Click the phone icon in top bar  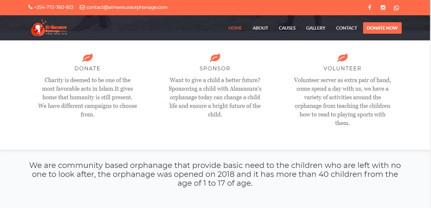tap(30, 7)
